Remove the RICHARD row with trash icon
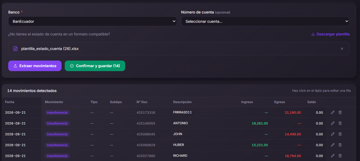Viewport: 360px width, 161px height. coord(340,156)
